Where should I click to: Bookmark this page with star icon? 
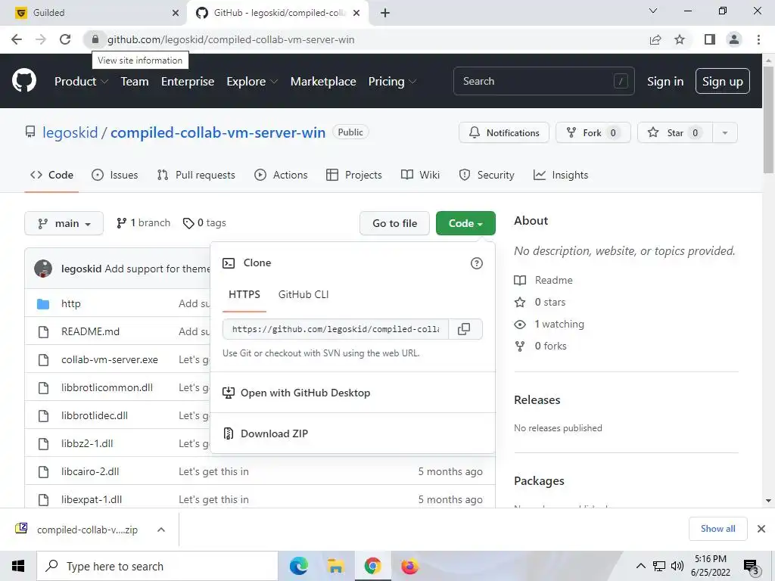[x=680, y=39]
